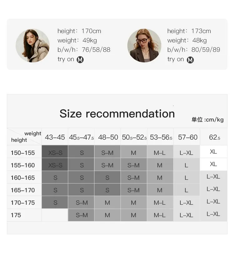Image resolution: width=234 pixels, height=253 pixels.
Task: Click the empty cell in the 175 row
Action: 55,215
